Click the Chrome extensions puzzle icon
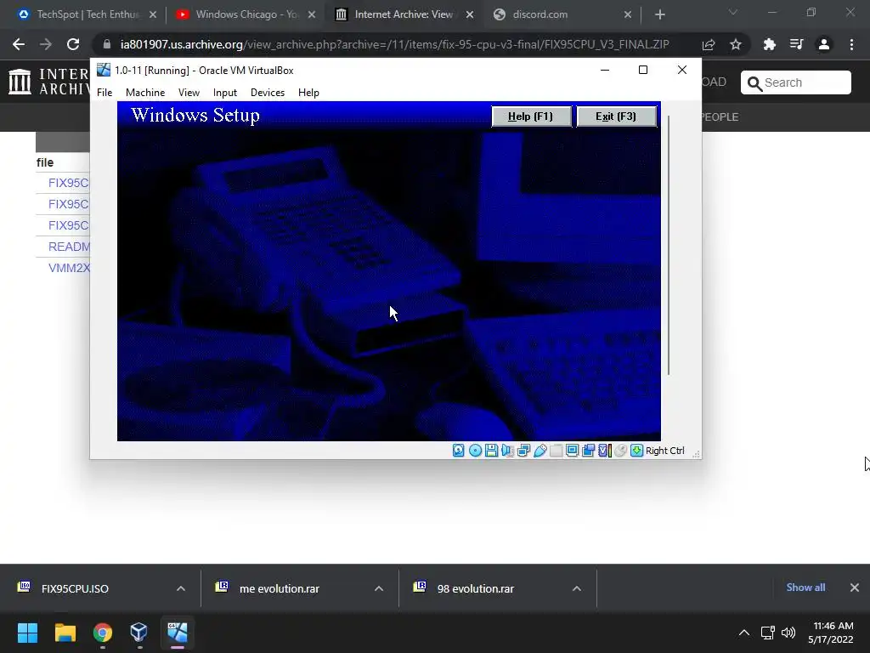Screen dimensions: 870x653 point(769,44)
